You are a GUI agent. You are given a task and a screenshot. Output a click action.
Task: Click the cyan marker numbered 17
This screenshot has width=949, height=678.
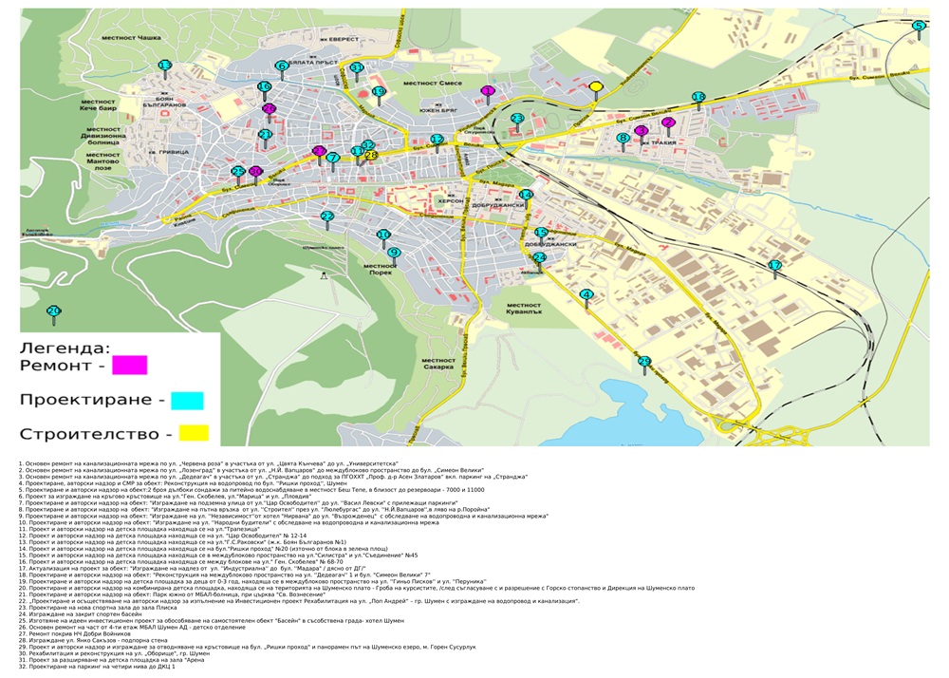774,266
